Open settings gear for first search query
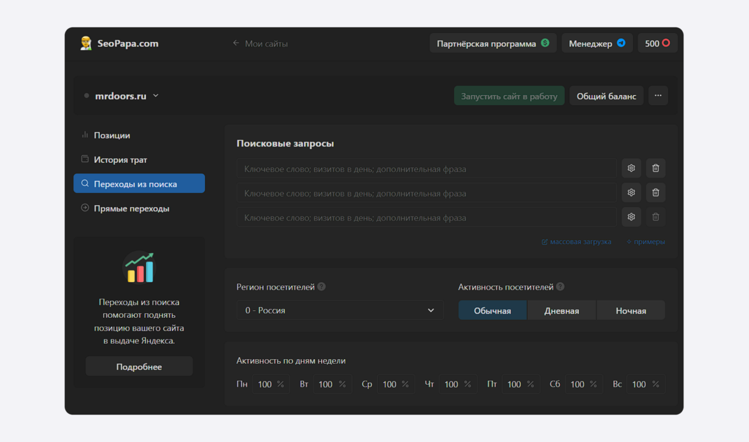Screen dimensions: 749x442 coord(631,168)
